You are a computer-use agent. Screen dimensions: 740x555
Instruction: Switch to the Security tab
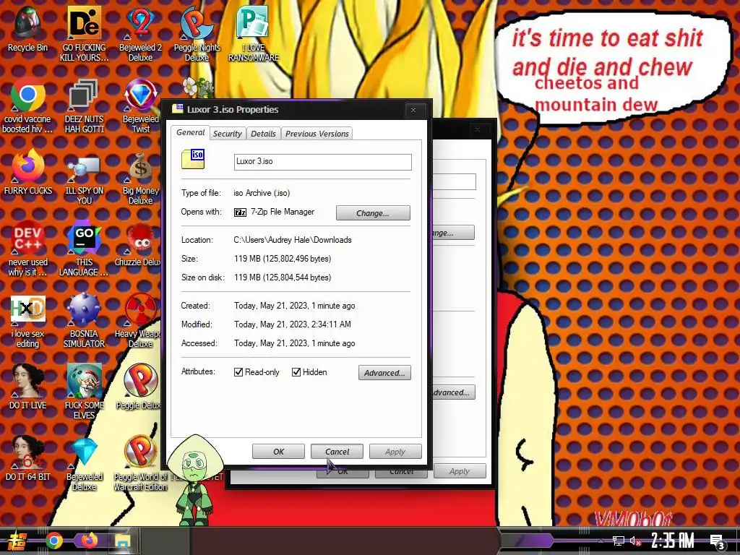(x=228, y=134)
